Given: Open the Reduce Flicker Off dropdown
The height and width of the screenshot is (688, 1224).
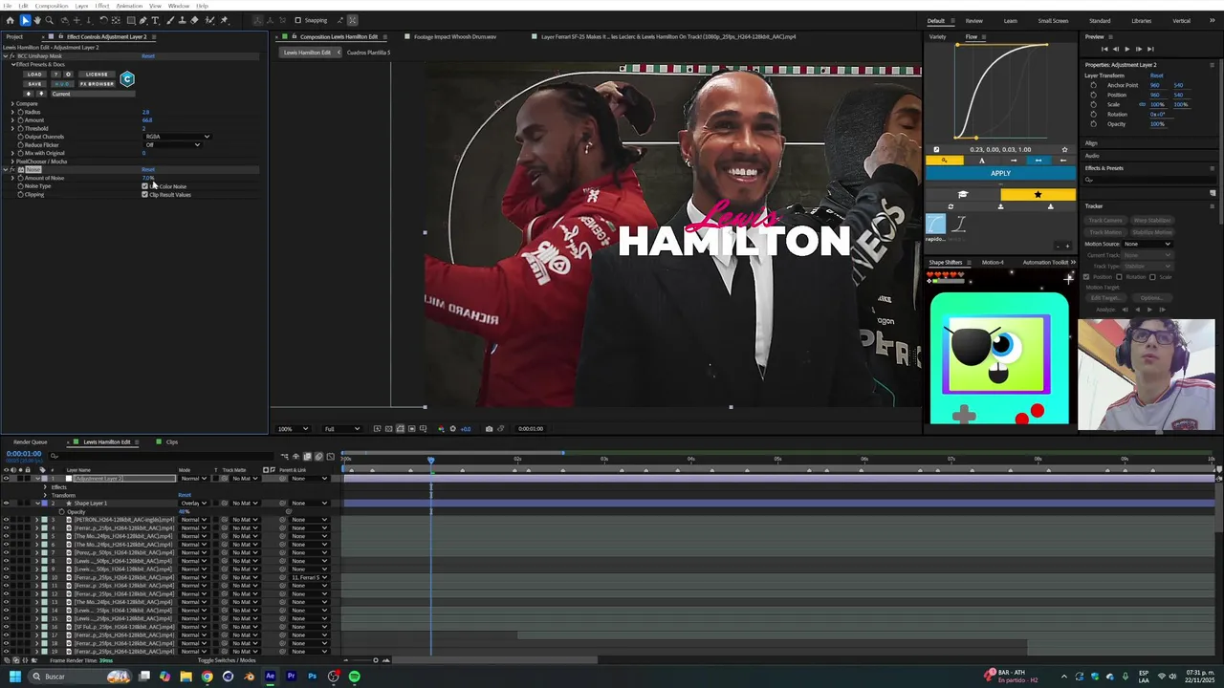Looking at the screenshot, I should pyautogui.click(x=172, y=145).
